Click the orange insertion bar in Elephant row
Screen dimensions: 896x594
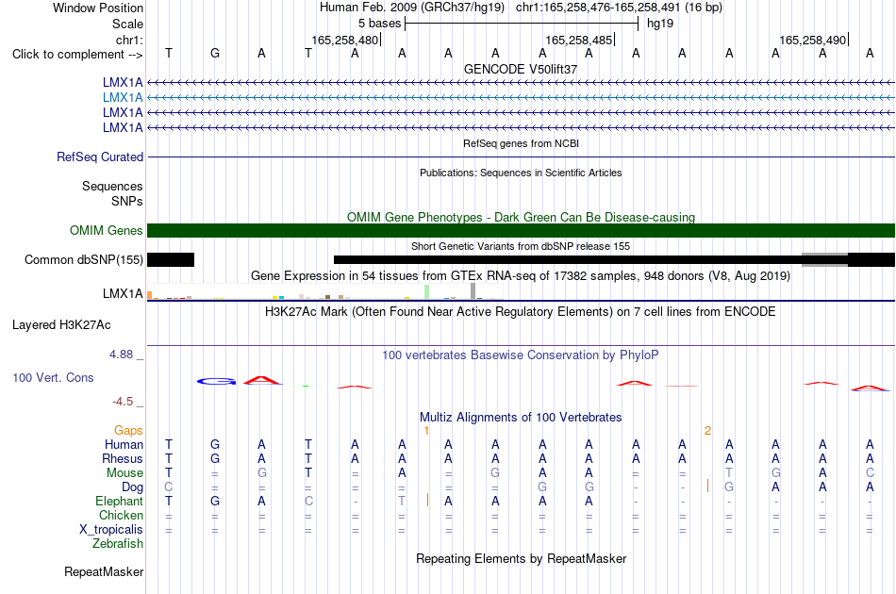(x=427, y=501)
